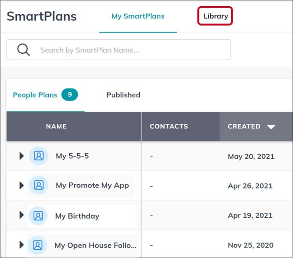Sort by the Name column header

pyautogui.click(x=56, y=126)
